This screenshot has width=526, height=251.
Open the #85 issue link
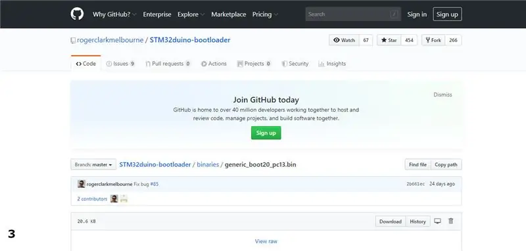click(155, 184)
